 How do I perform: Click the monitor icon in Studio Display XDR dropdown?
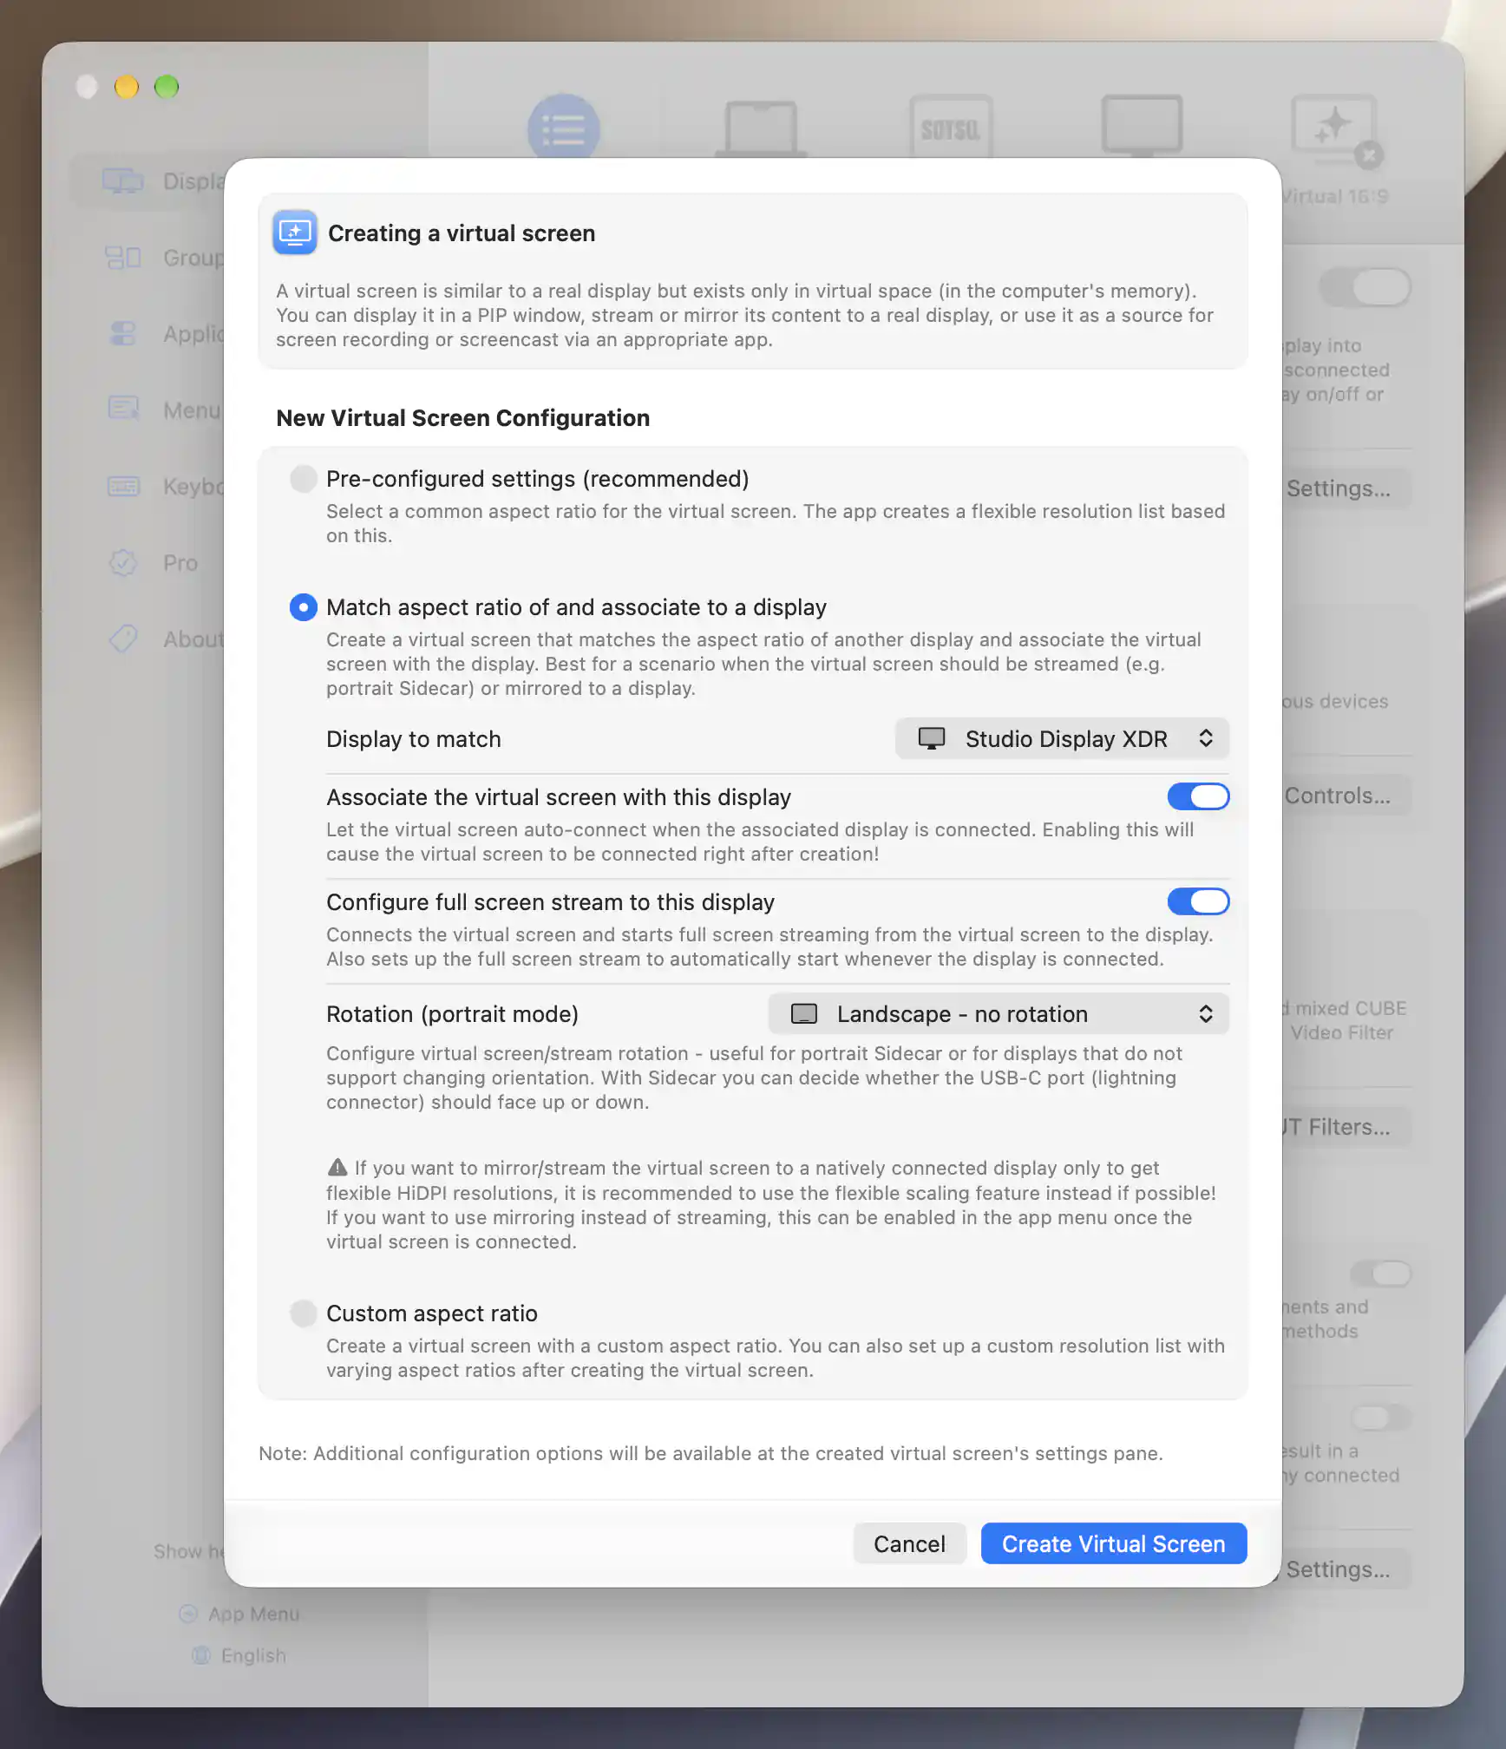coord(932,739)
